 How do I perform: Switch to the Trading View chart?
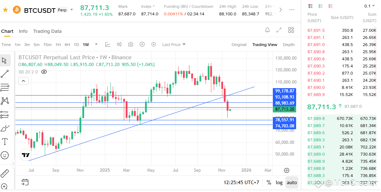click(x=265, y=45)
